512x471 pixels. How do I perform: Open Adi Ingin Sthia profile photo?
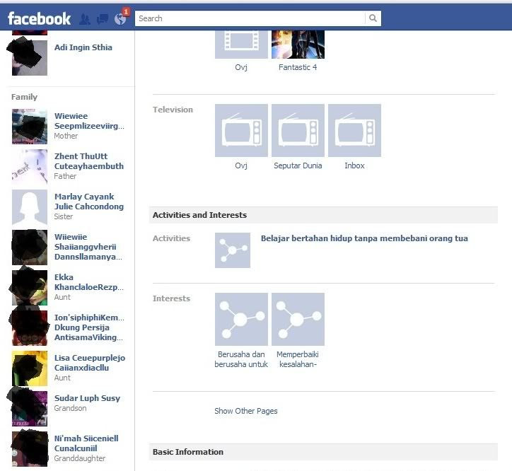pos(30,58)
